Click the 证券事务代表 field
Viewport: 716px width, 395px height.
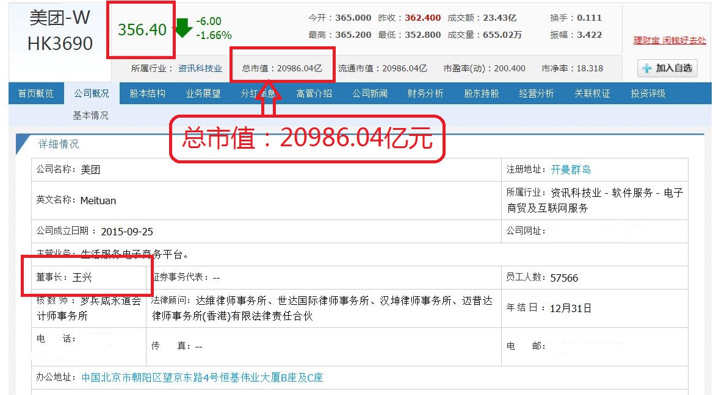tap(187, 277)
